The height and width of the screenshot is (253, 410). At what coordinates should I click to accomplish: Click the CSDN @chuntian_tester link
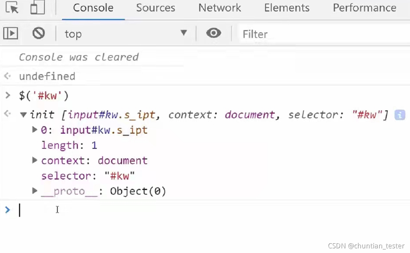366,246
